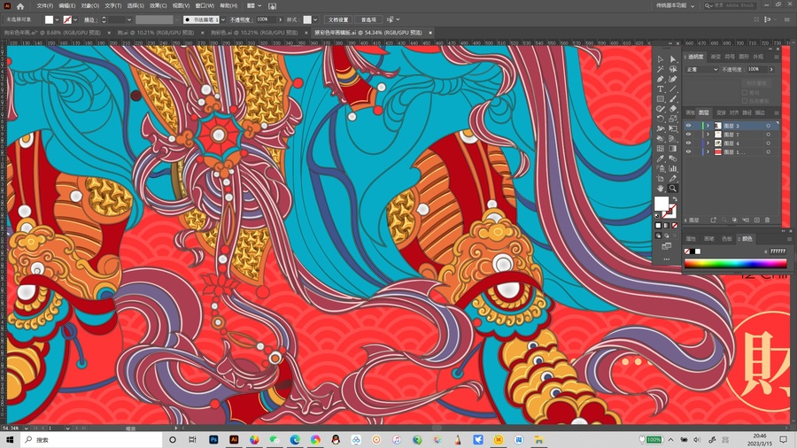This screenshot has width=797, height=448.
Task: Select the Pen tool
Action: [x=661, y=79]
